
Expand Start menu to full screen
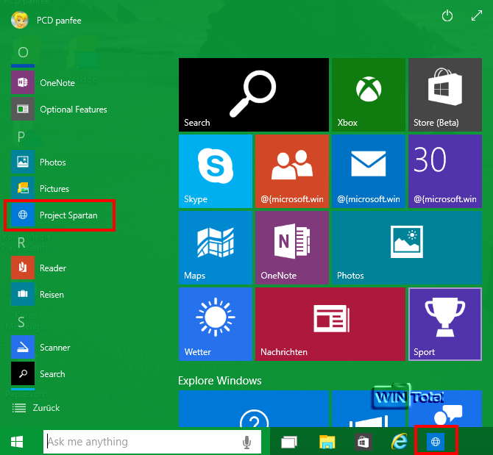[475, 16]
